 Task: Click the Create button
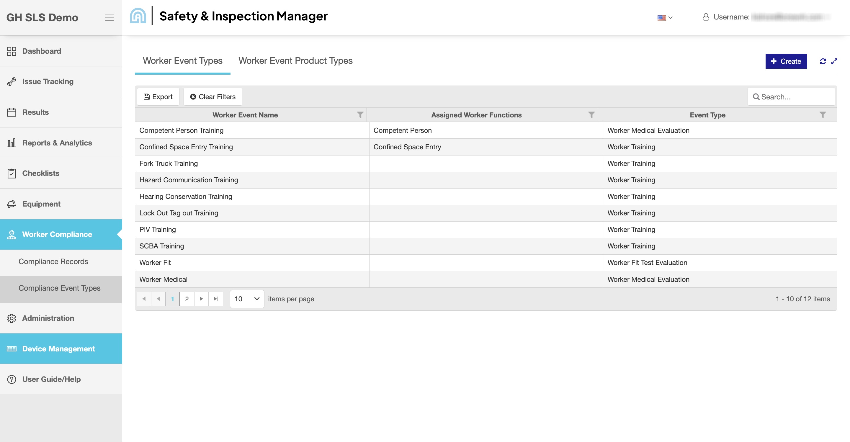pos(786,61)
